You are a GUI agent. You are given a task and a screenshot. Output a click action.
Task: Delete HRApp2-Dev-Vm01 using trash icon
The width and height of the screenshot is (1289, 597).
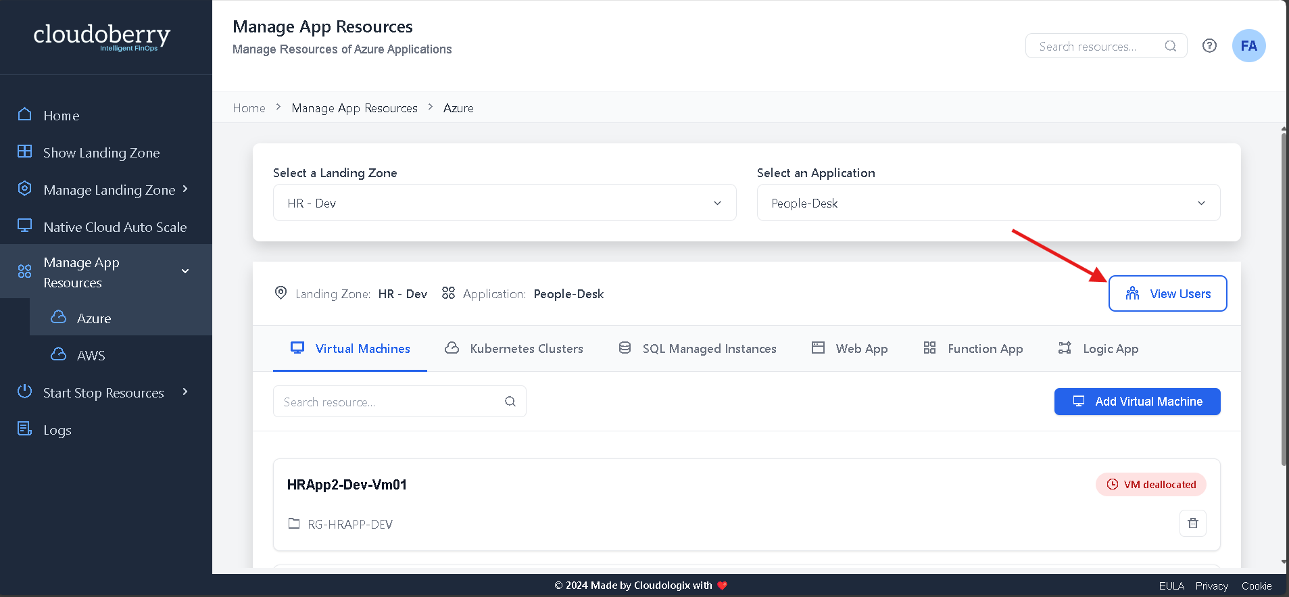pos(1193,523)
